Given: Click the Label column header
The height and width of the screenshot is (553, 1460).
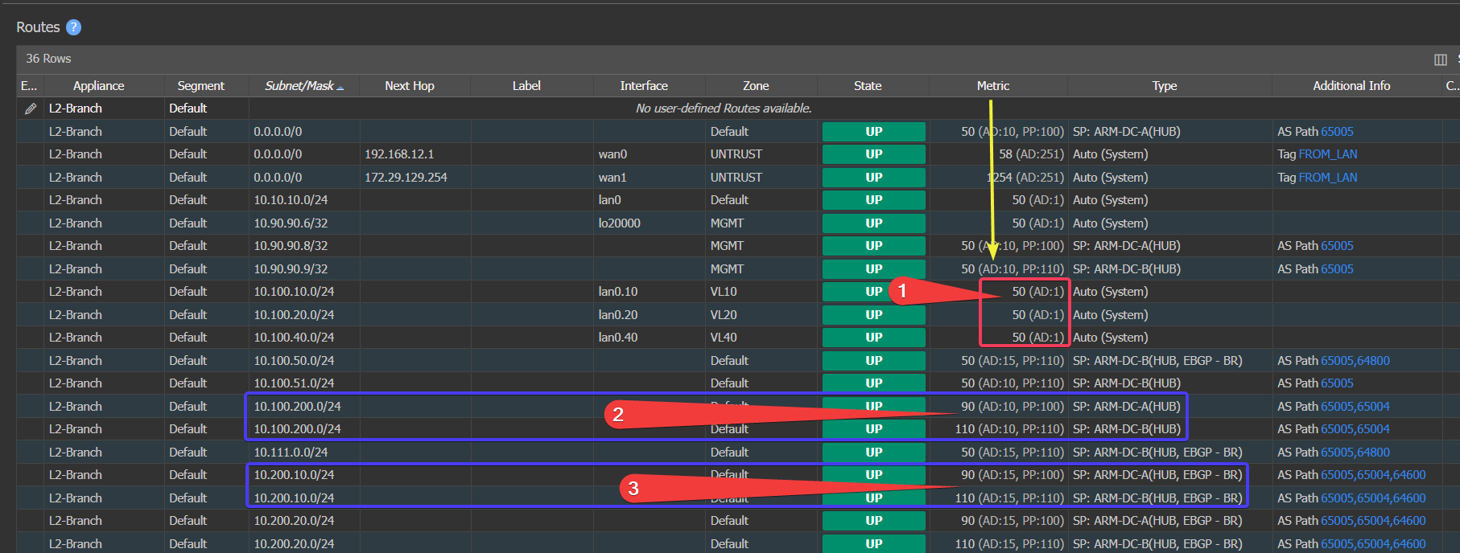Looking at the screenshot, I should (526, 86).
